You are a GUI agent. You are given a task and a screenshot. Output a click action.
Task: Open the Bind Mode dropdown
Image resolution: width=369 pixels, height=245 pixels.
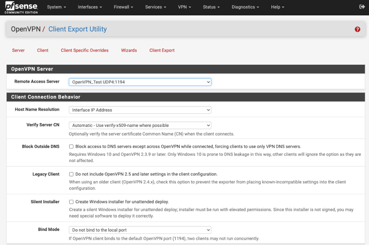(140, 230)
